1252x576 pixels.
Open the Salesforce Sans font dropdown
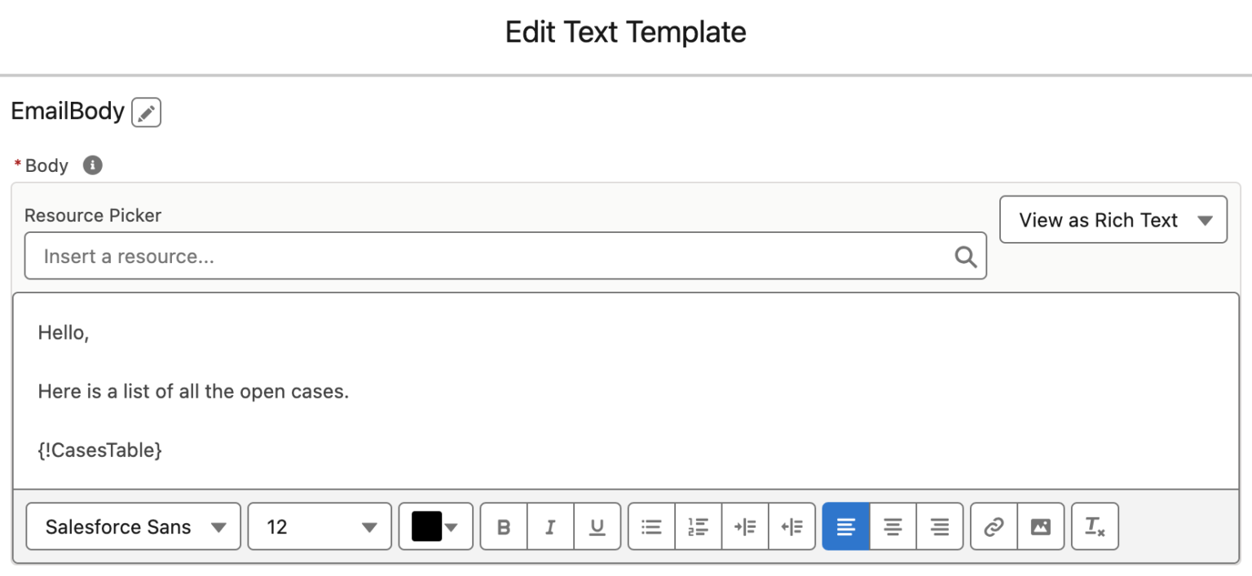133,526
